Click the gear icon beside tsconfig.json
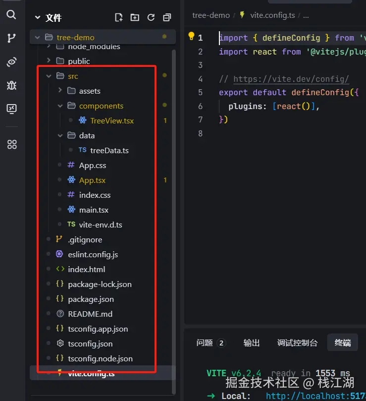Viewport: 366px width, 401px height. pyautogui.click(x=60, y=343)
